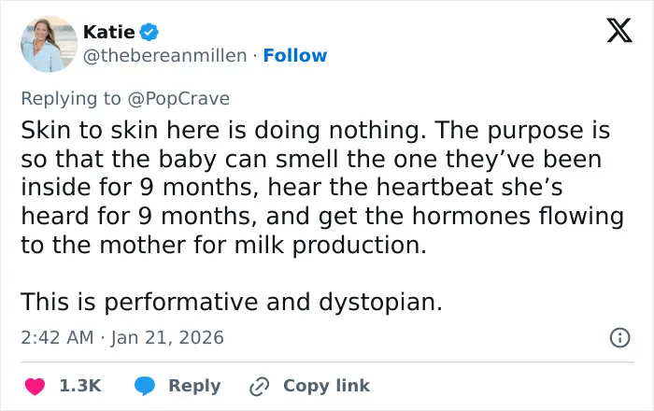
Task: Click the @thebereanmillen handle
Action: point(165,55)
